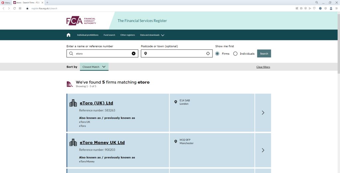340x173 pixels.
Task: Click the Clear filters link
Action: coord(263,67)
